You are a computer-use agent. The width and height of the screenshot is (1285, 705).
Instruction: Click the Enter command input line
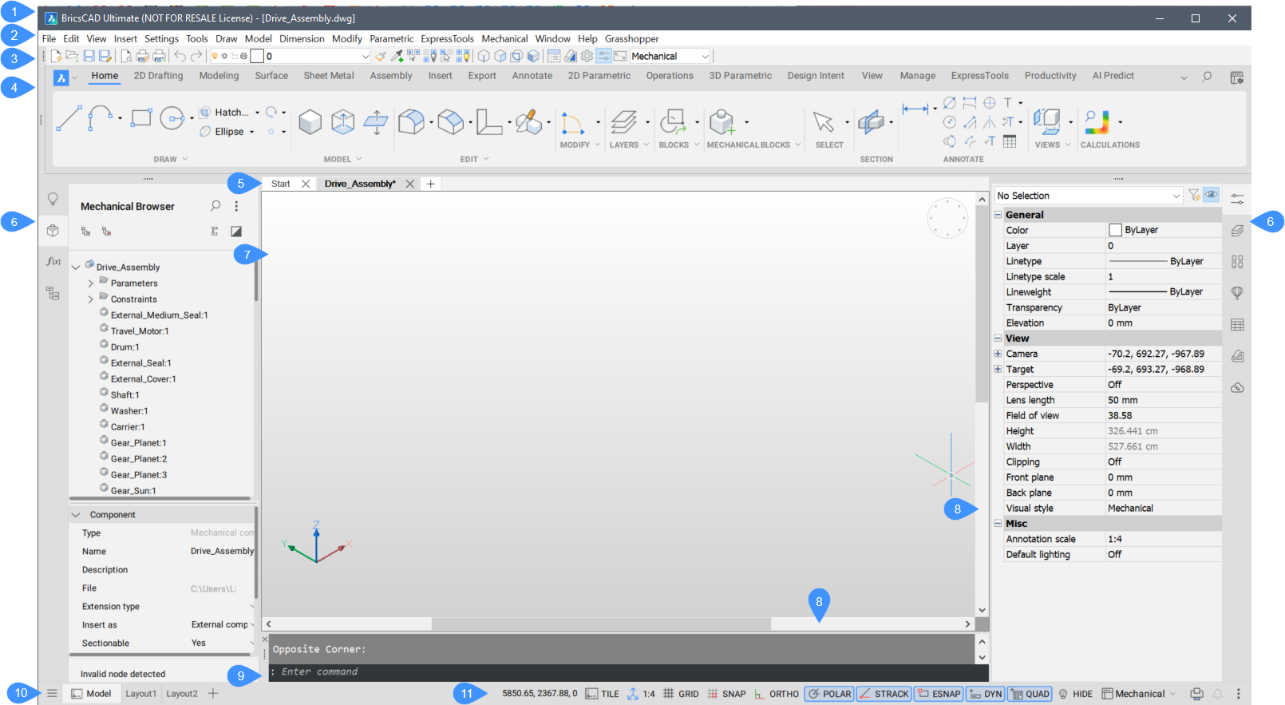[623, 672]
